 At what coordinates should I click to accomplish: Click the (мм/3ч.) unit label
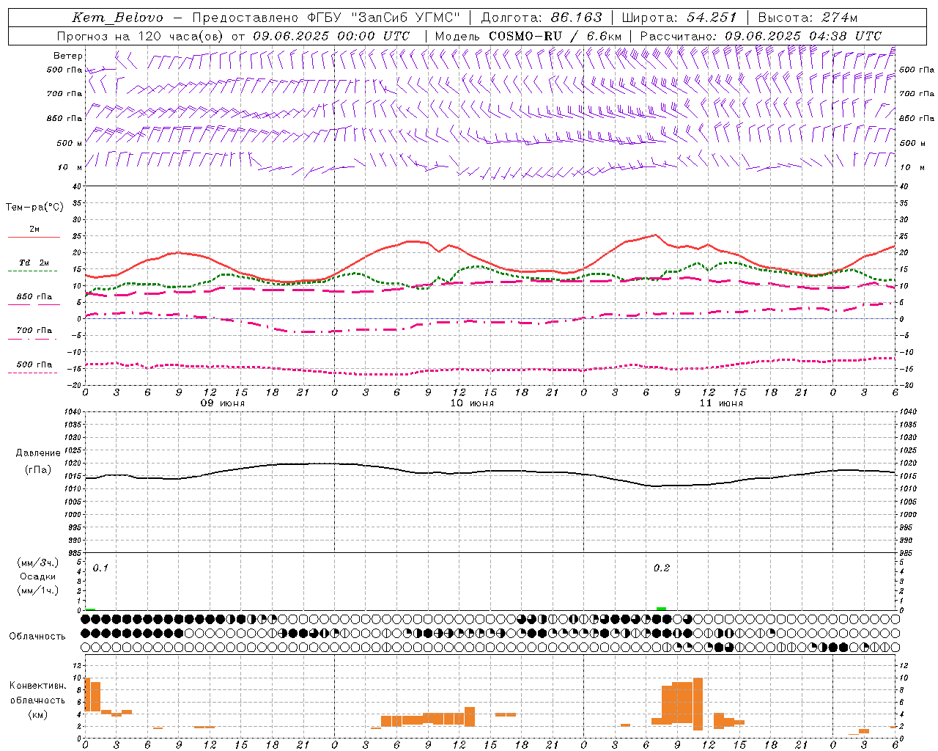[x=38, y=563]
